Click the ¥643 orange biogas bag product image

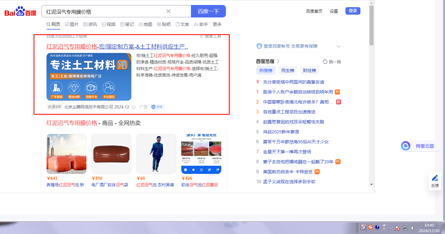pos(66,154)
